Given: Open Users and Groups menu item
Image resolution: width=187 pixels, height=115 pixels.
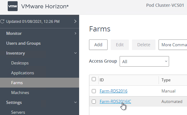Looking at the screenshot, I should coord(23,43).
